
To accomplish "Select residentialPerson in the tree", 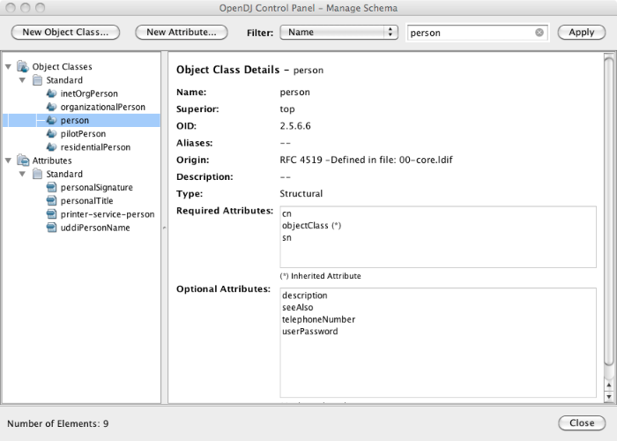I will click(95, 147).
